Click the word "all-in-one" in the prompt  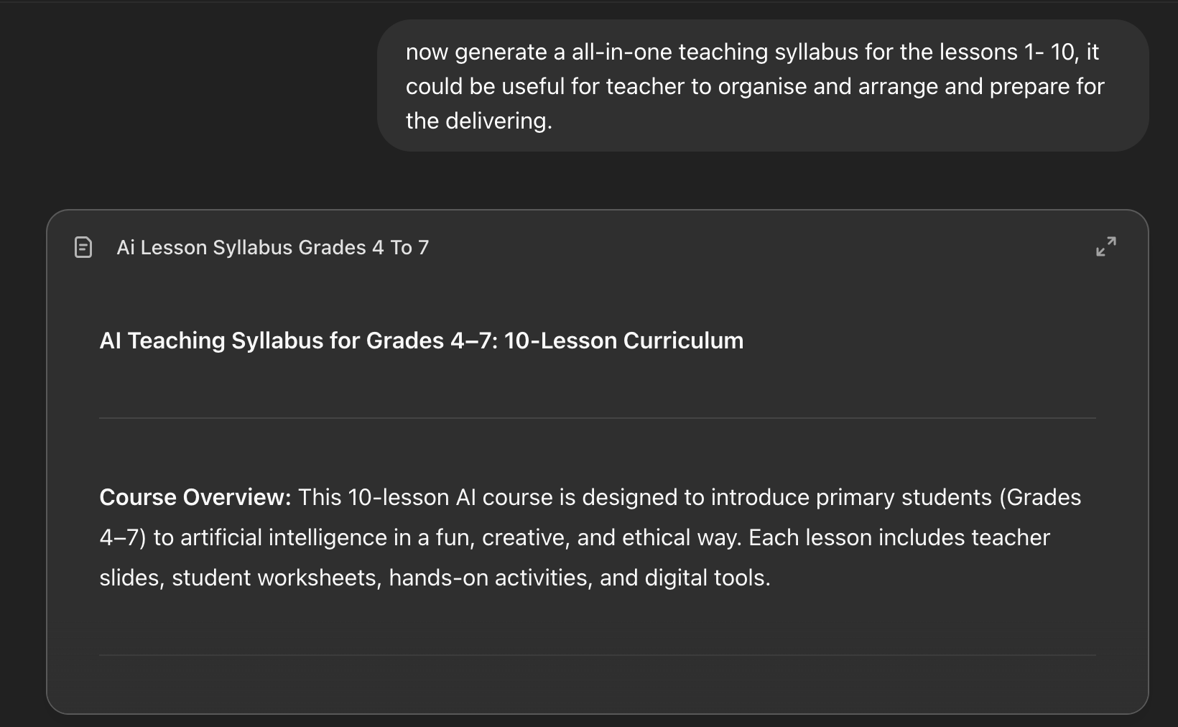pyautogui.click(x=621, y=52)
